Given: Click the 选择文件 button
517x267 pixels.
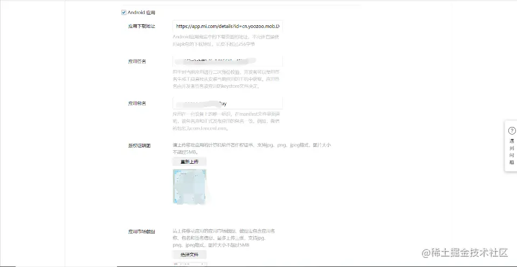Looking at the screenshot, I should (x=190, y=255).
